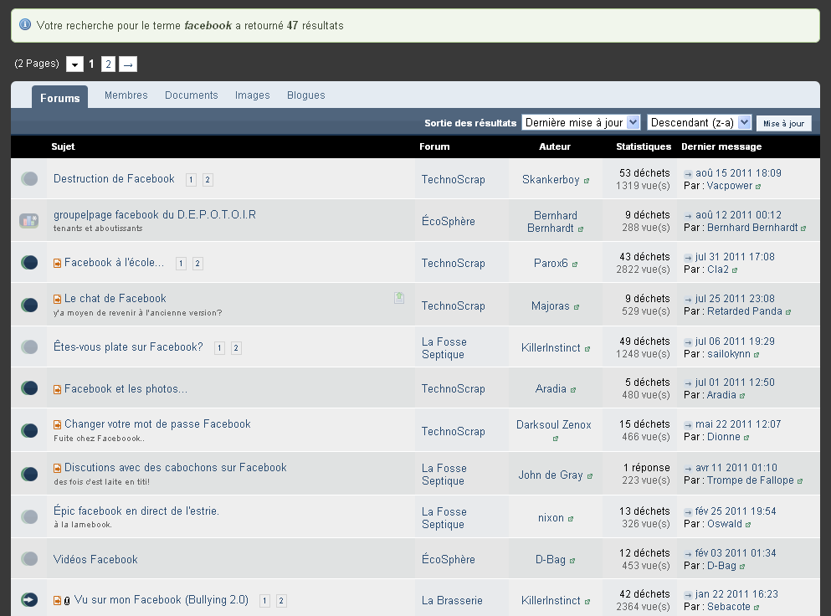View last poster Trompe de Fallope profile
Image resolution: width=831 pixels, height=616 pixels.
(x=751, y=480)
